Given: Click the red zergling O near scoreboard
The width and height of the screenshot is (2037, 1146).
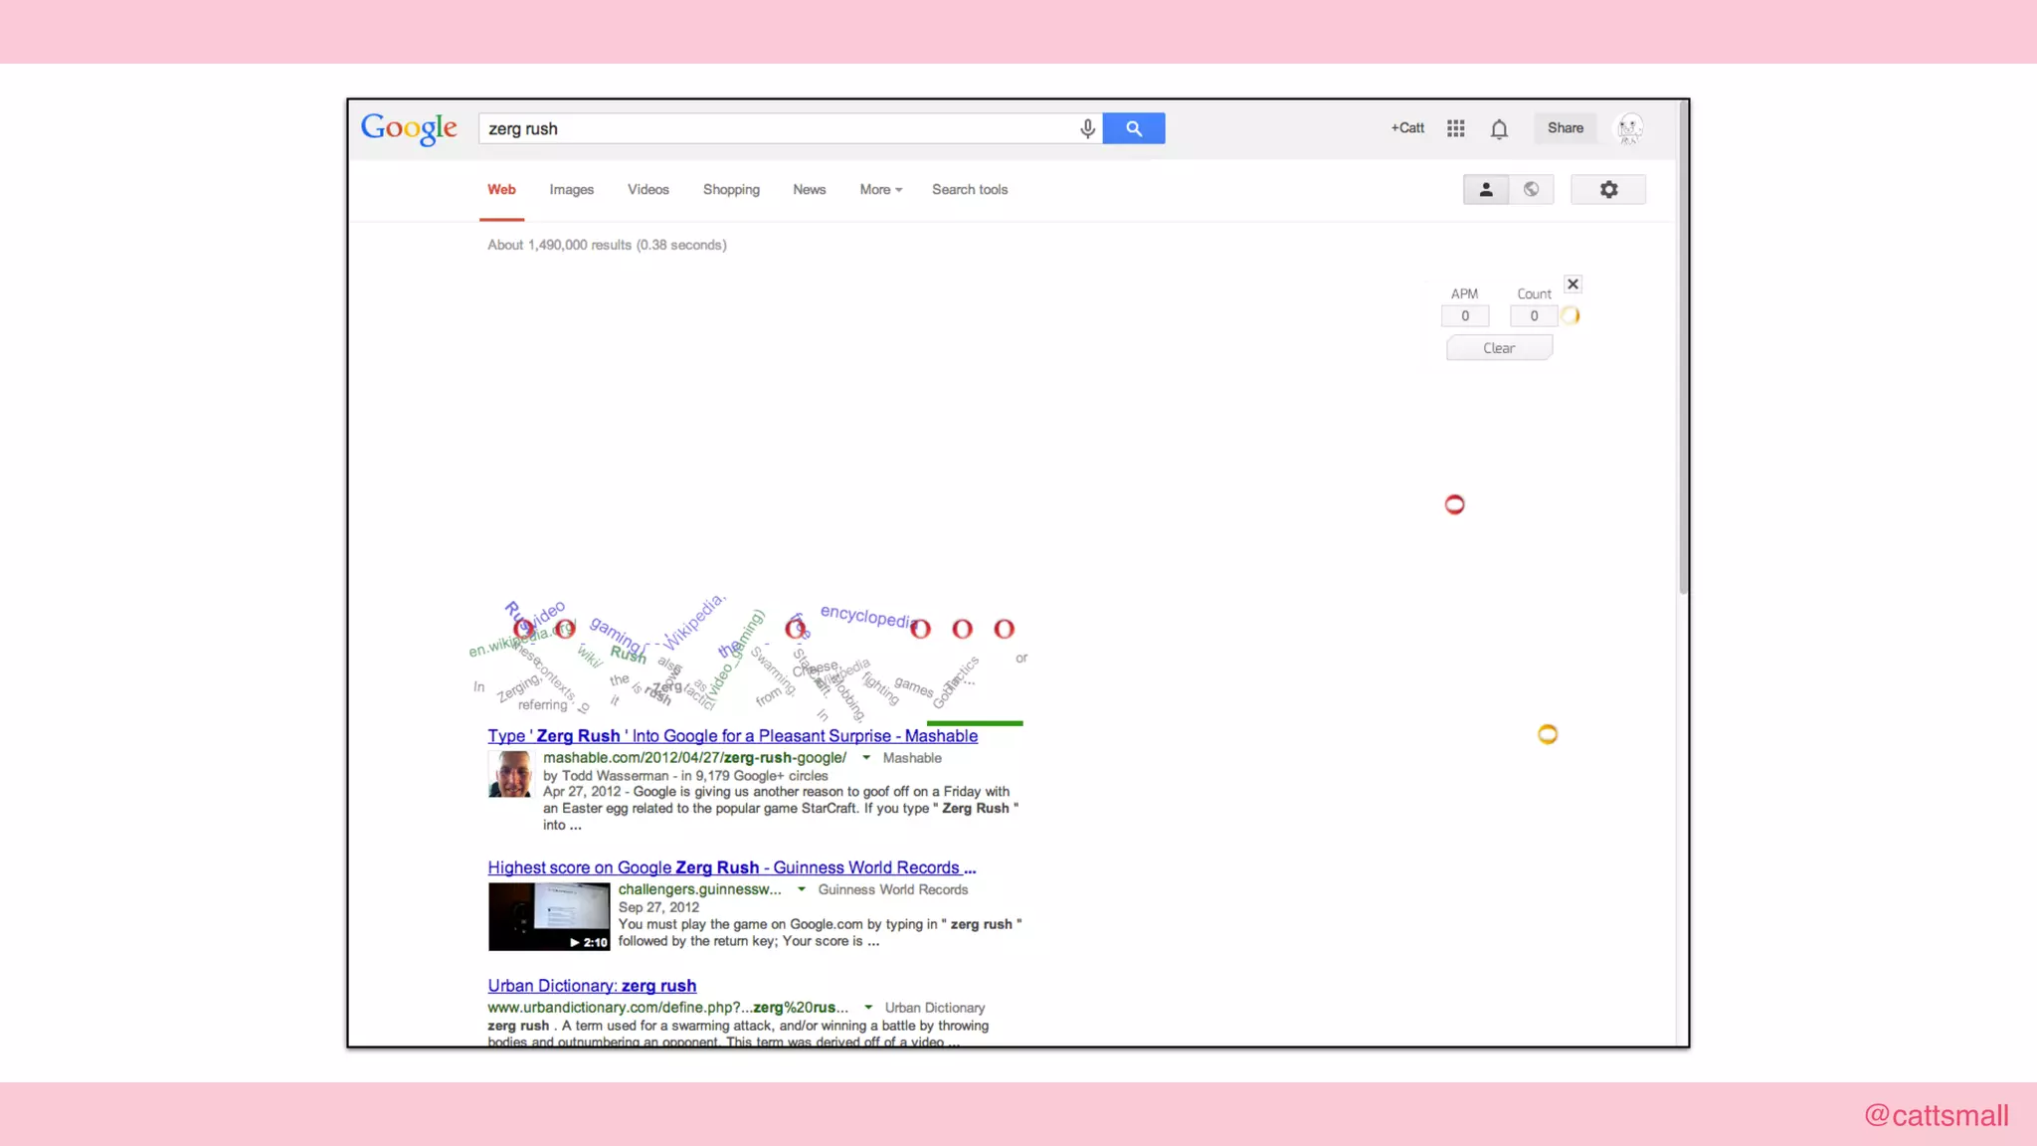Looking at the screenshot, I should click(1454, 504).
